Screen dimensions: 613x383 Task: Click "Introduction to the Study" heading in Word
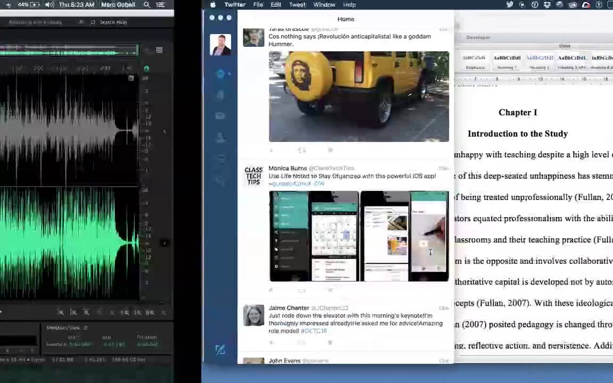click(518, 134)
